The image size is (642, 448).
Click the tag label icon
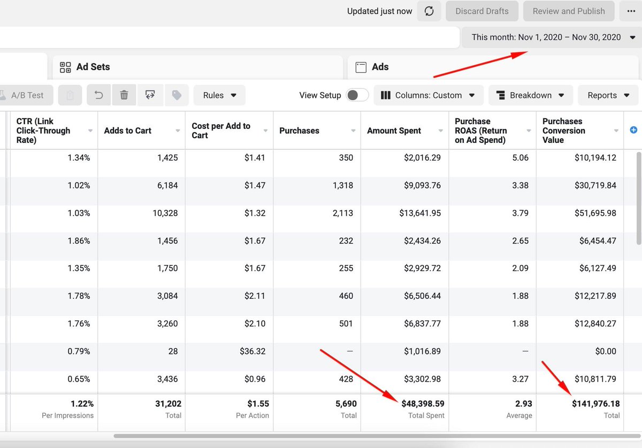pos(177,95)
